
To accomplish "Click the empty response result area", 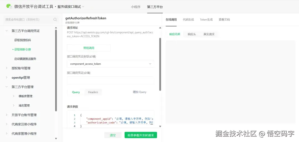I will click(x=231, y=82).
